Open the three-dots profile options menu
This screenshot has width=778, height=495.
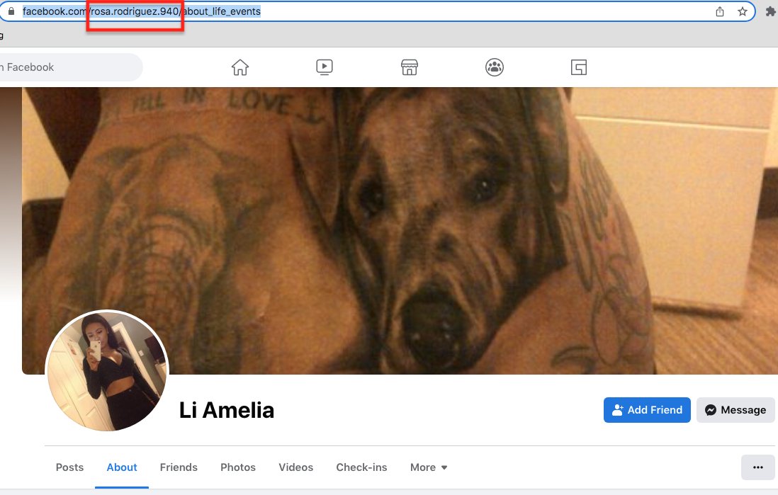(x=757, y=467)
